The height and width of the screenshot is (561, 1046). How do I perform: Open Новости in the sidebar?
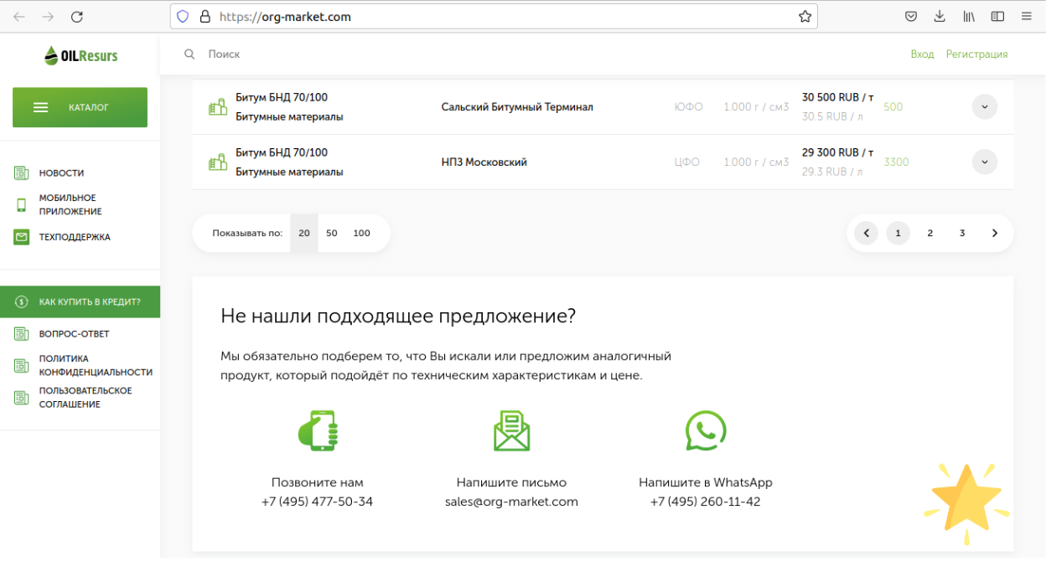61,173
